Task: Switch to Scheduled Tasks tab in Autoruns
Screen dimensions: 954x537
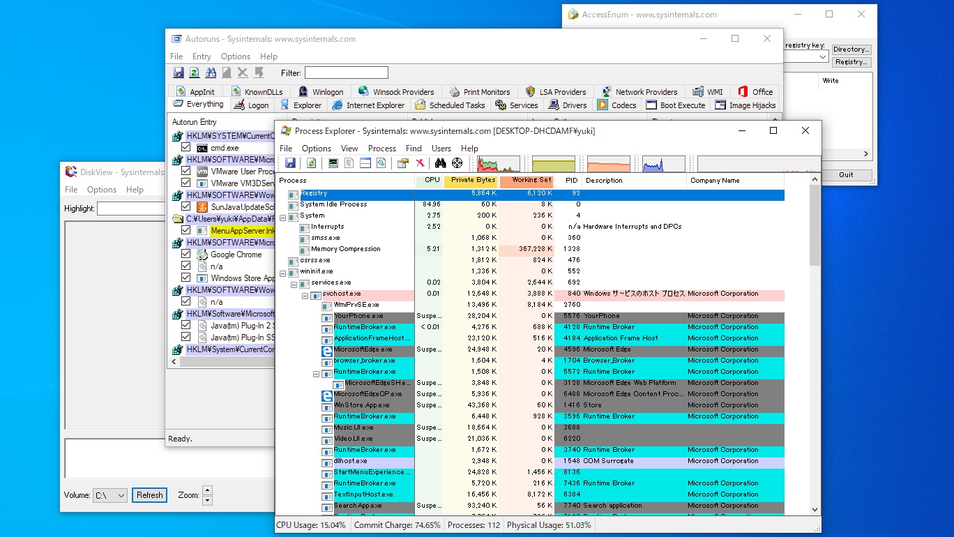Action: pos(450,105)
